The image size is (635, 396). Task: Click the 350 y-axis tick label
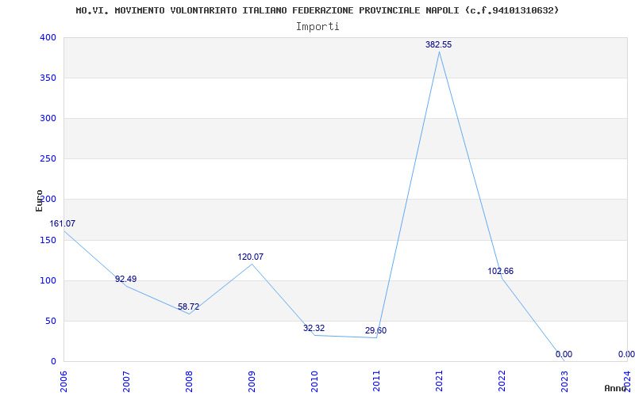coord(48,78)
